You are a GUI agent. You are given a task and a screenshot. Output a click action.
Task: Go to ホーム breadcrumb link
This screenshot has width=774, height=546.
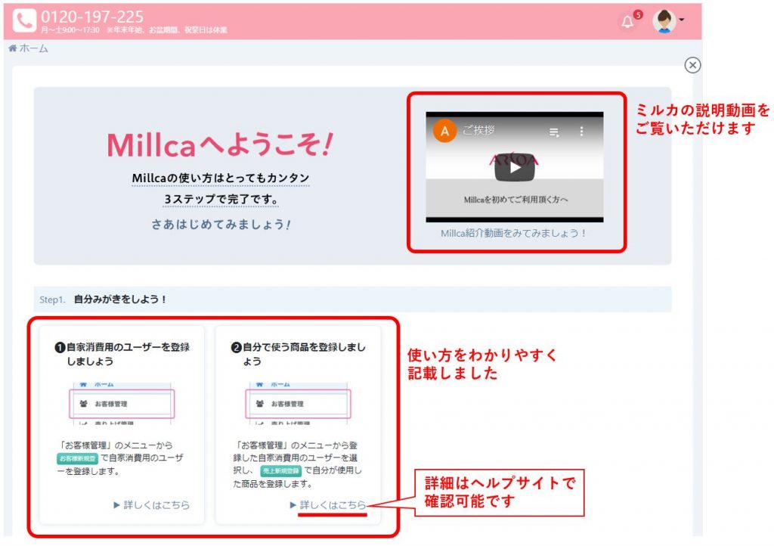point(28,48)
